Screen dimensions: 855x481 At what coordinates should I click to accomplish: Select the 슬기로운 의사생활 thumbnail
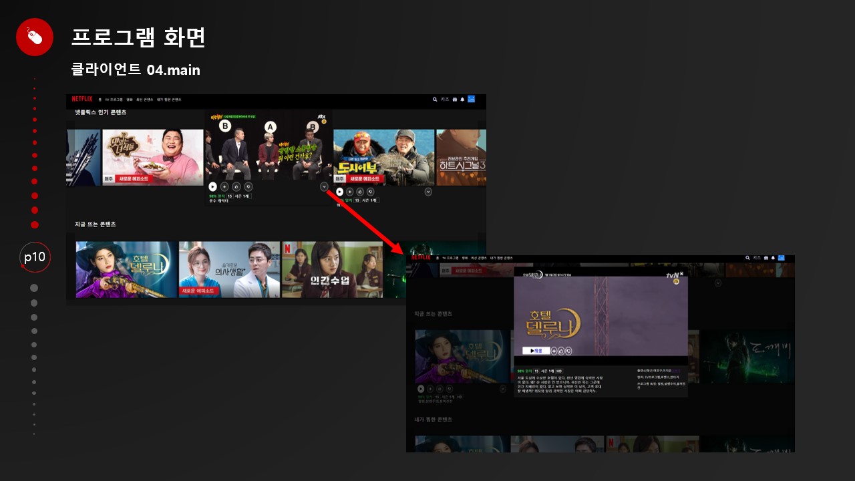click(x=230, y=269)
